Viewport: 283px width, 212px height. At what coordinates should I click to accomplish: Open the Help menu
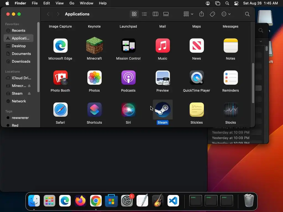click(103, 3)
